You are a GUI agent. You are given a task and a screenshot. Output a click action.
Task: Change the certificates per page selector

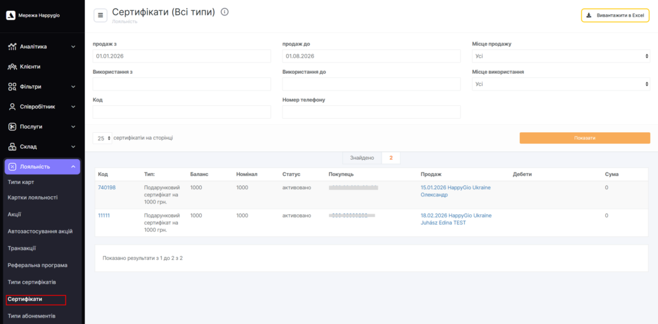coord(102,138)
